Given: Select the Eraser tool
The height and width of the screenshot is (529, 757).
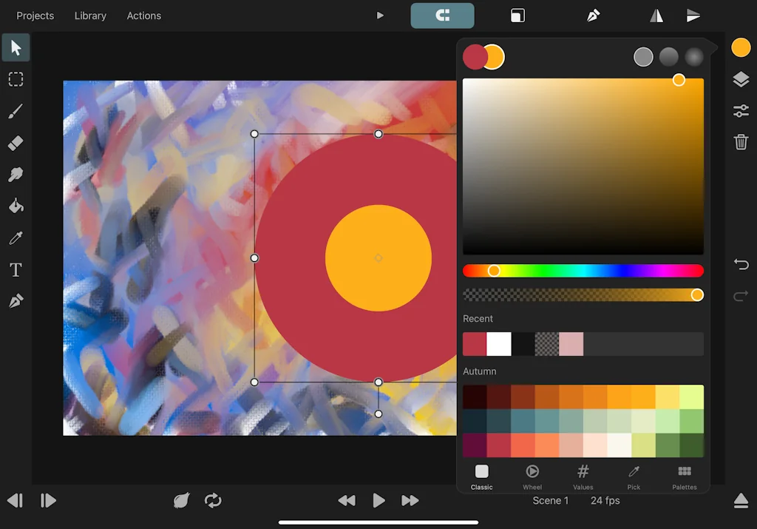Looking at the screenshot, I should coord(16,144).
